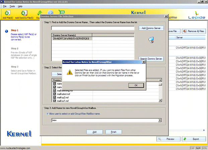Uncheck the mail\sy1.nsf file checkbox
Image resolution: width=208 pixels, height=150 pixels.
(55, 101)
